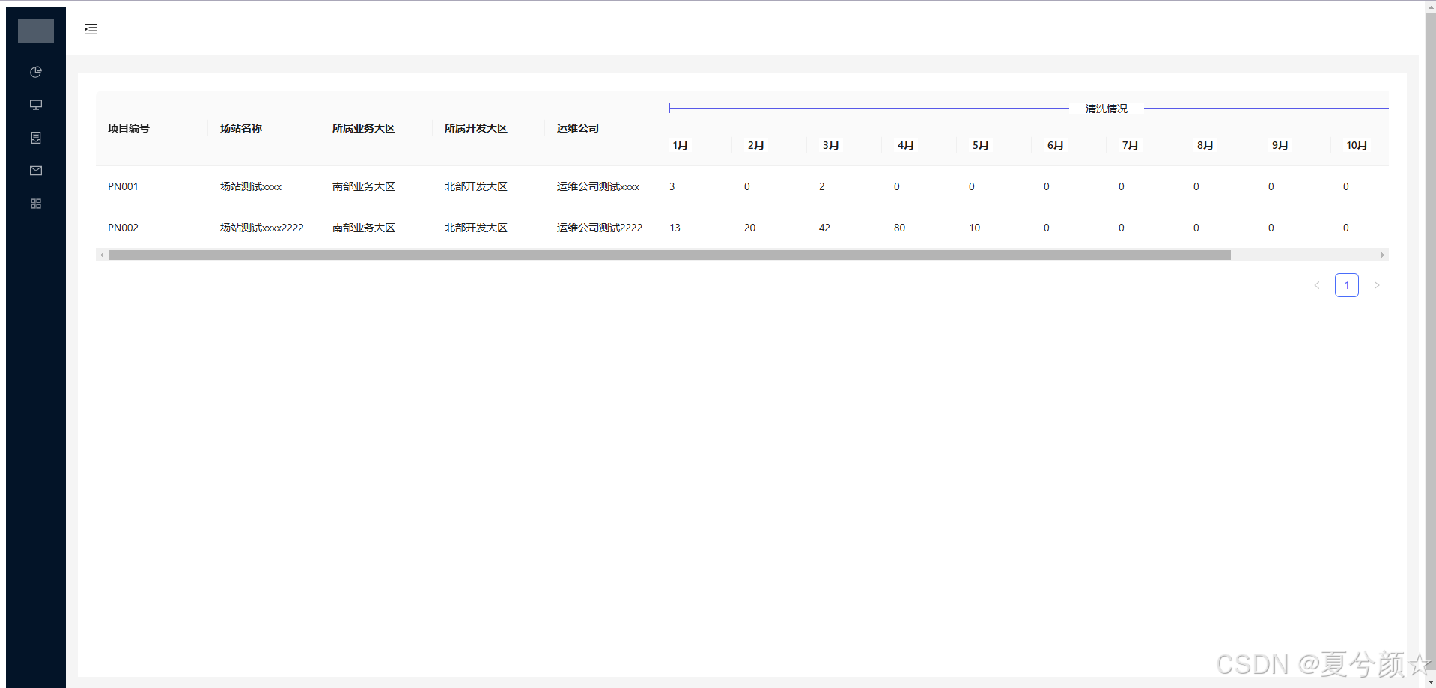Click the next page chevron in pagination

pos(1378,285)
